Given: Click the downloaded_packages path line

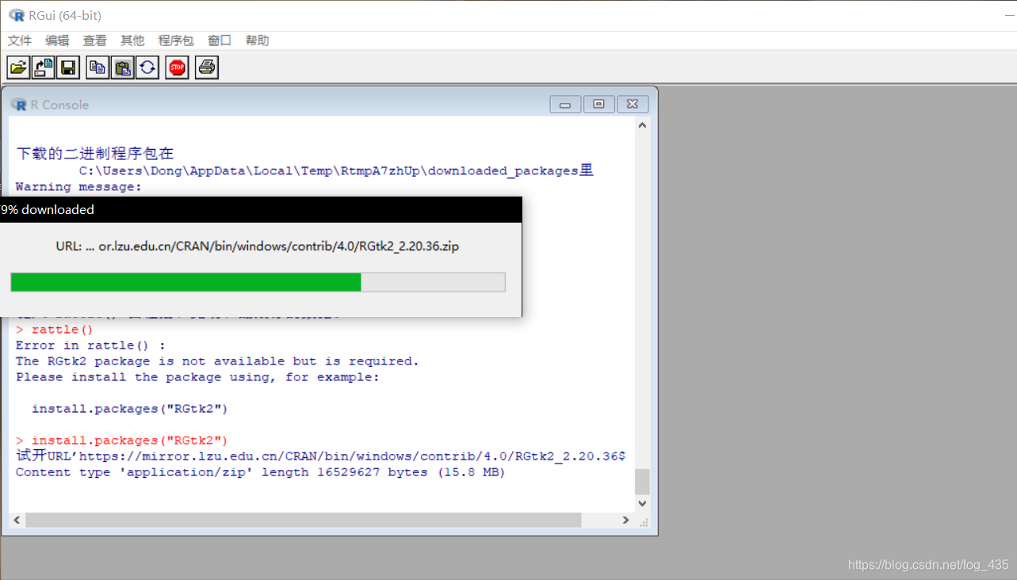Looking at the screenshot, I should coord(336,170).
